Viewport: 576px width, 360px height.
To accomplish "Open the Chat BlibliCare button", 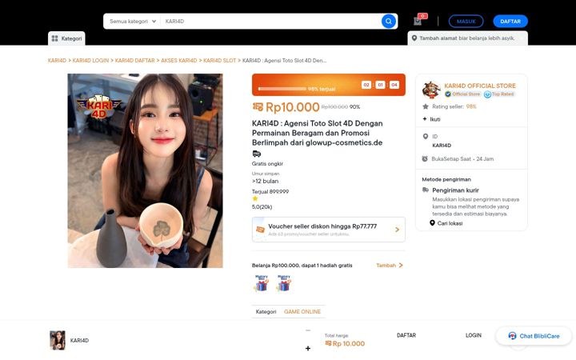I will [534, 336].
